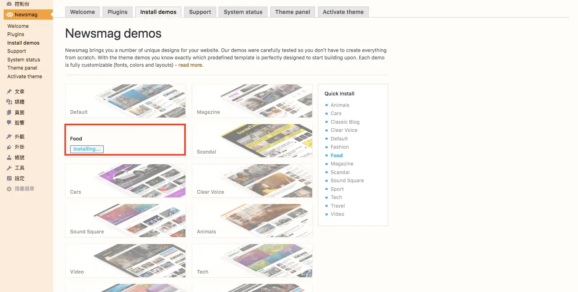Click the settings icon for 設定
Screen dimensions: 578x292
point(9,179)
